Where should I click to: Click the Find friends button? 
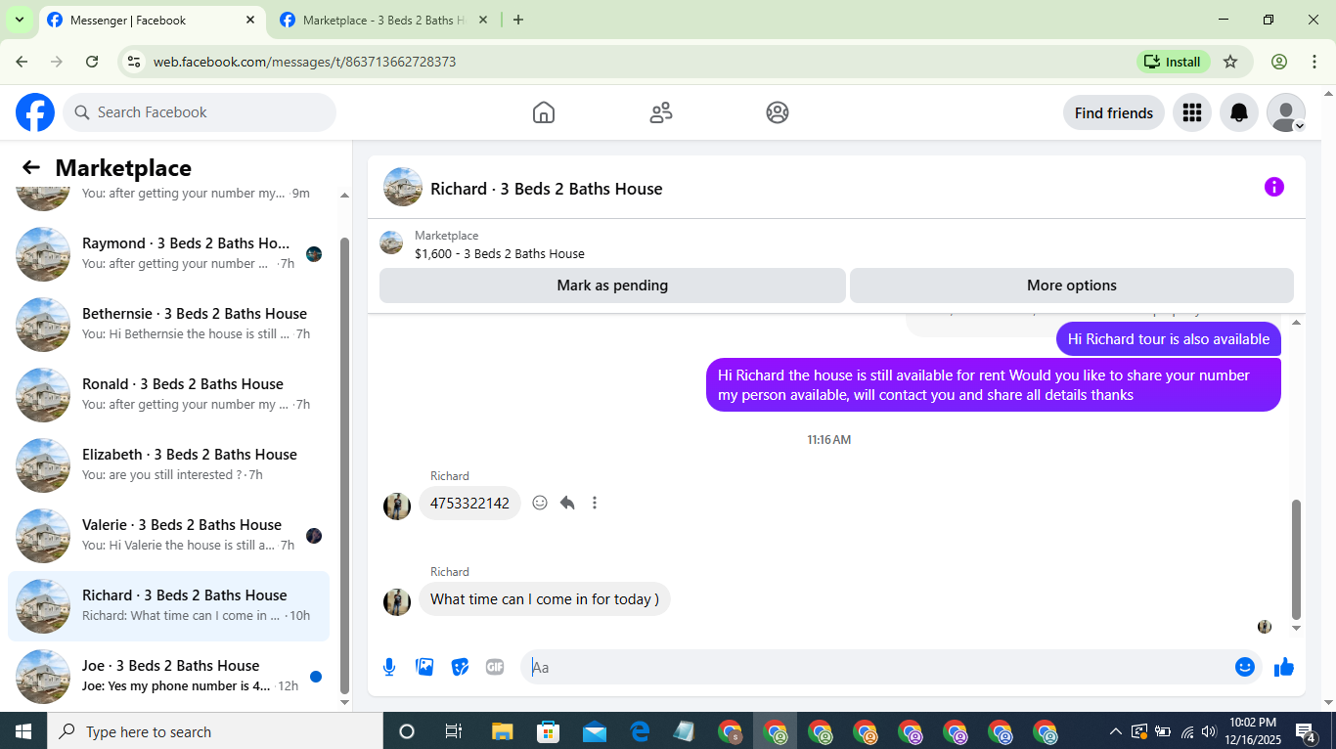1114,112
